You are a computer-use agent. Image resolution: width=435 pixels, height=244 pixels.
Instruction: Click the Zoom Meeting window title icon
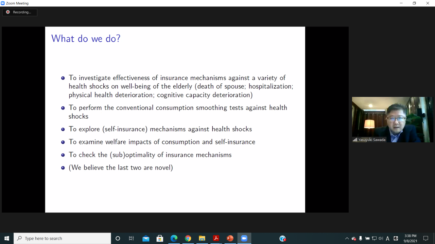coord(3,3)
